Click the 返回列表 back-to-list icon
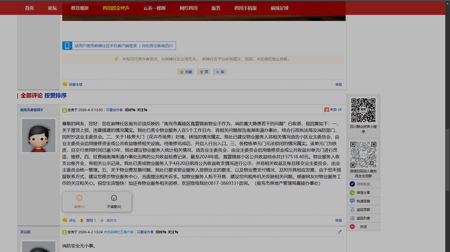This screenshot has width=450, height=252. (x=352, y=218)
